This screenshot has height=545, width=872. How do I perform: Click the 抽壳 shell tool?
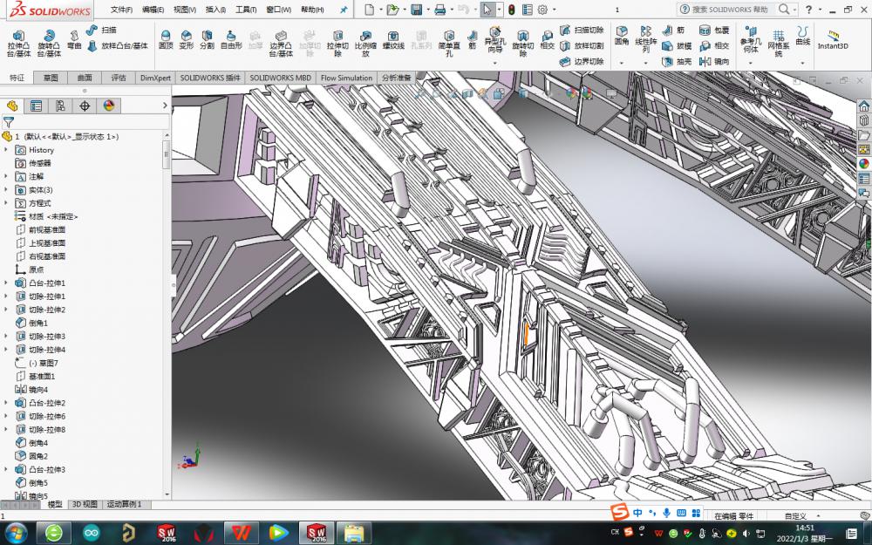[x=678, y=61]
